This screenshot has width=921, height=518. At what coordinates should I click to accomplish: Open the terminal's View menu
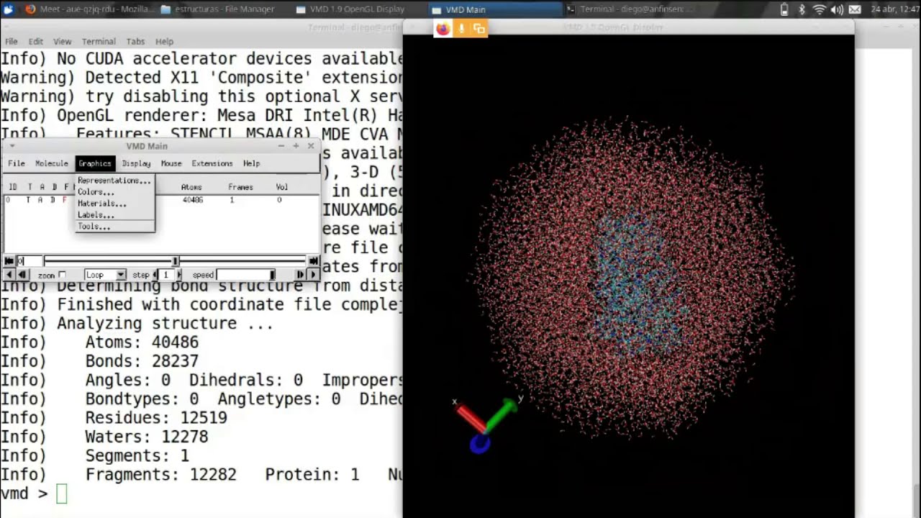pyautogui.click(x=62, y=42)
